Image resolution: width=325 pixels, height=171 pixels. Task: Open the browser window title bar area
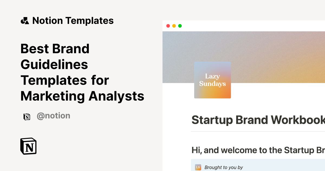[x=243, y=26]
